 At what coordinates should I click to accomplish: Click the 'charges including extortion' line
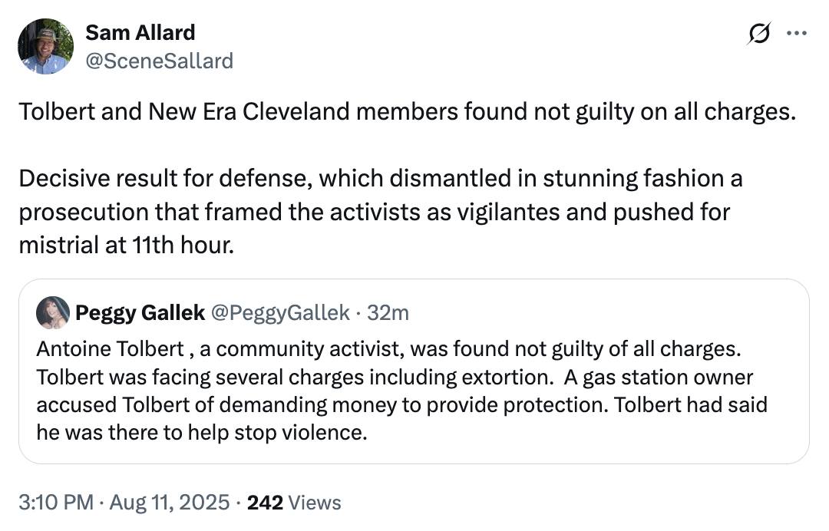395,378
